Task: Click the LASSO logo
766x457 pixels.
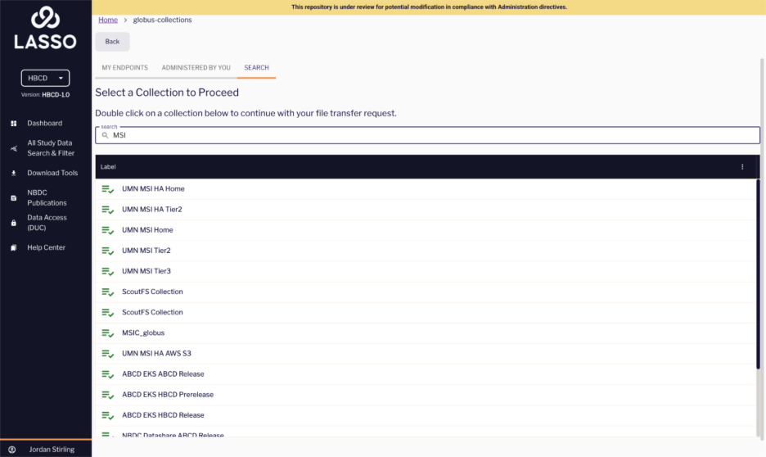Action: click(x=46, y=28)
